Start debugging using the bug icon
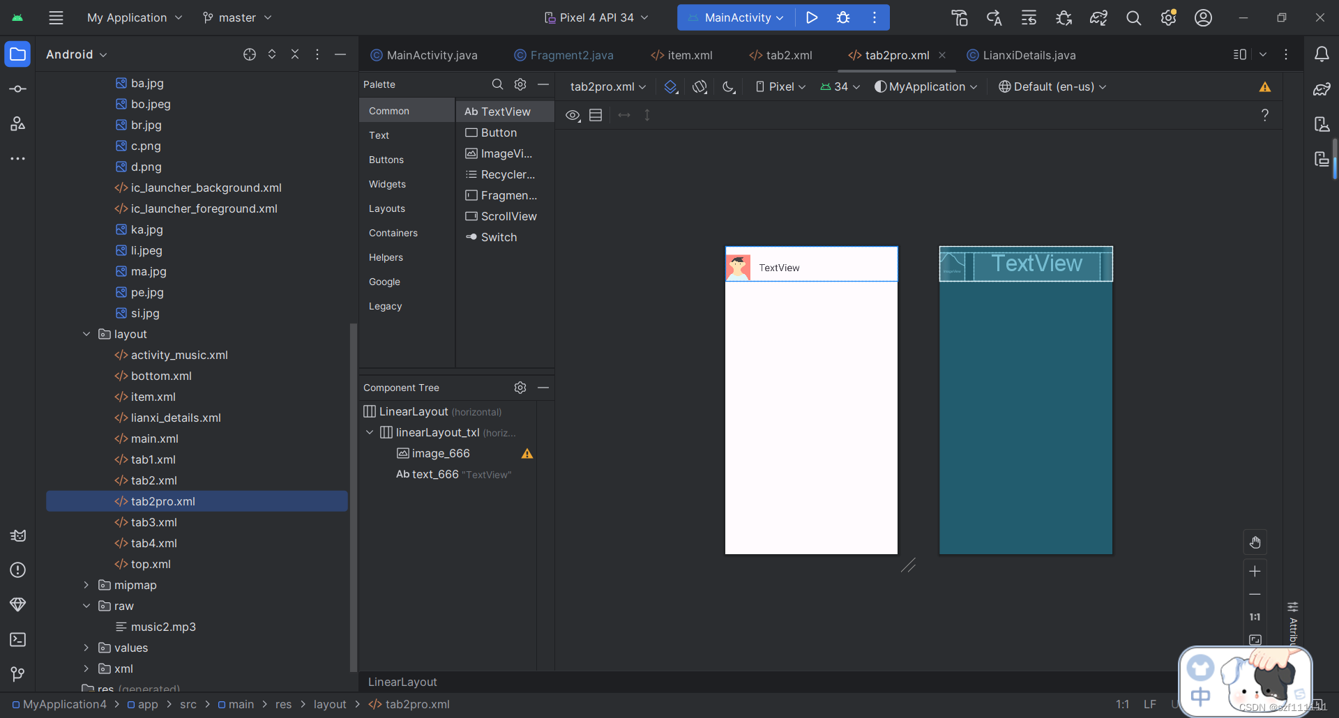Screen dimensions: 1339x718 (x=844, y=17)
